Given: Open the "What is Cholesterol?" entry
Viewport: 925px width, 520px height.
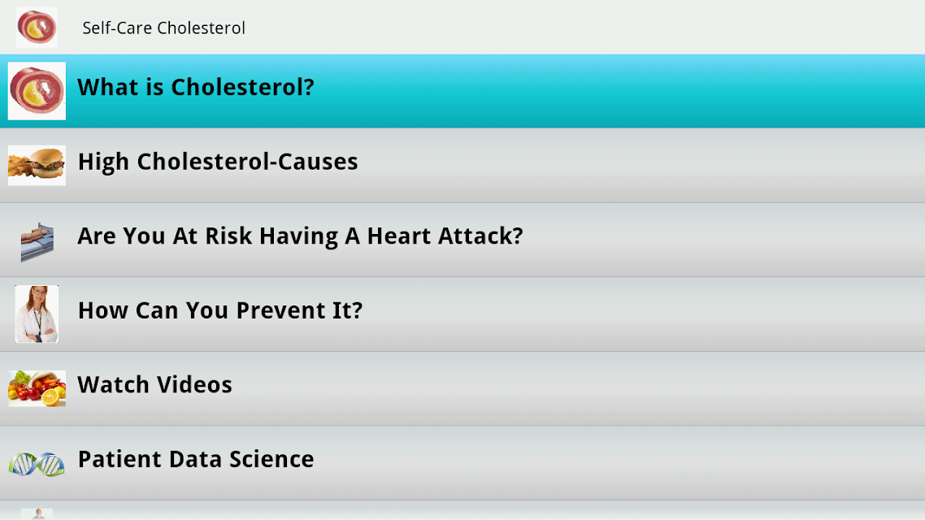Looking at the screenshot, I should (x=462, y=91).
